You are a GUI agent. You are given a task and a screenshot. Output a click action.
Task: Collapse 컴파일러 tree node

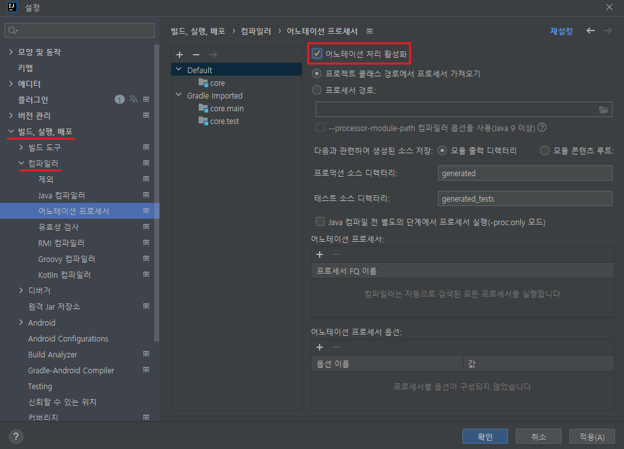(21, 163)
